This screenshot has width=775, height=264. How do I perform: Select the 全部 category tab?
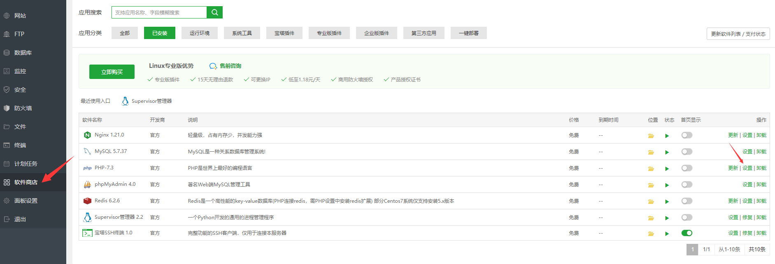tap(125, 33)
